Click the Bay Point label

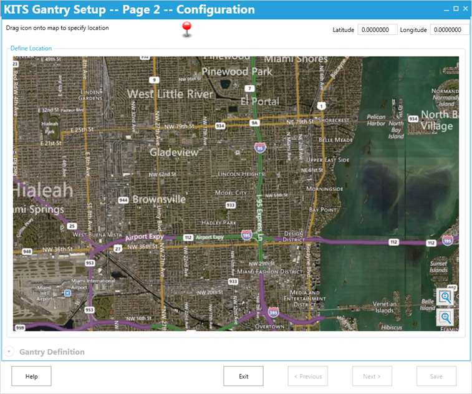[322, 209]
